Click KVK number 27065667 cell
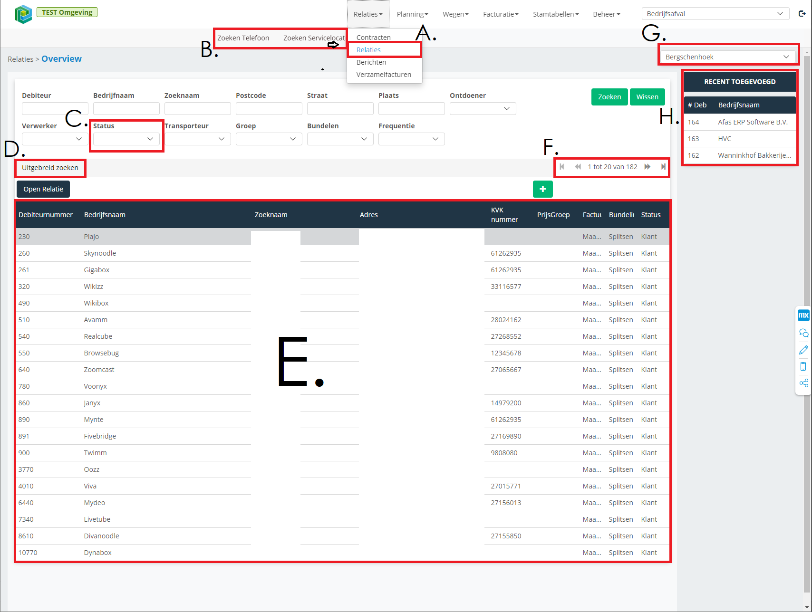This screenshot has height=612, width=812. click(x=506, y=370)
